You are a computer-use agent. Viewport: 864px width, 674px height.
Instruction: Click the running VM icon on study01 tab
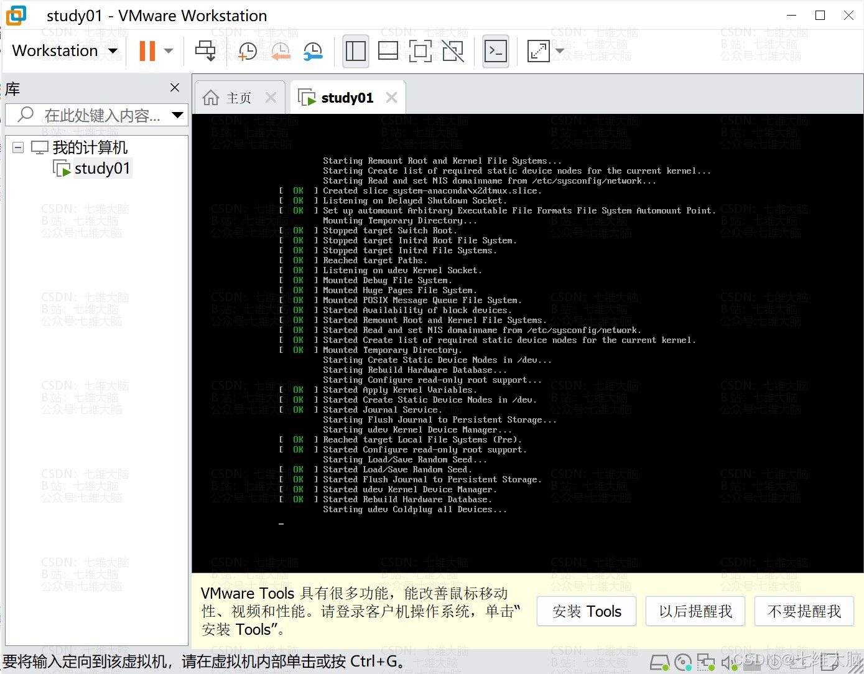coord(307,98)
